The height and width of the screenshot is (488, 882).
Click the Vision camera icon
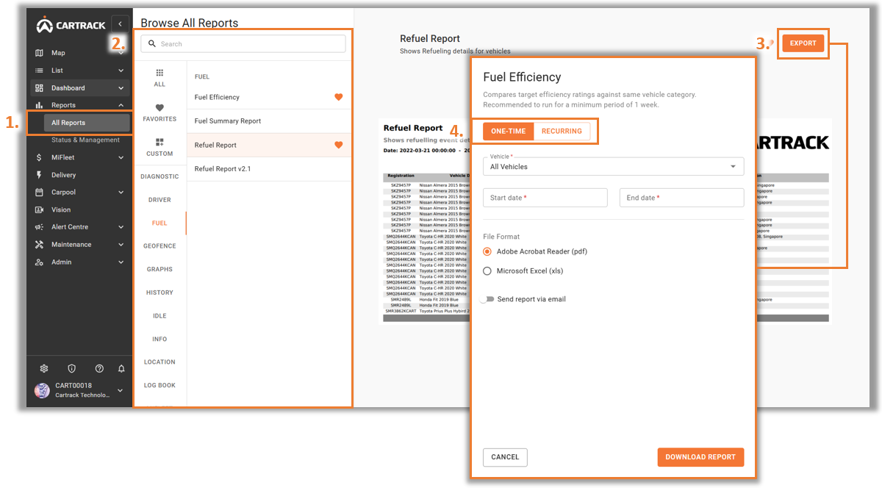(39, 209)
